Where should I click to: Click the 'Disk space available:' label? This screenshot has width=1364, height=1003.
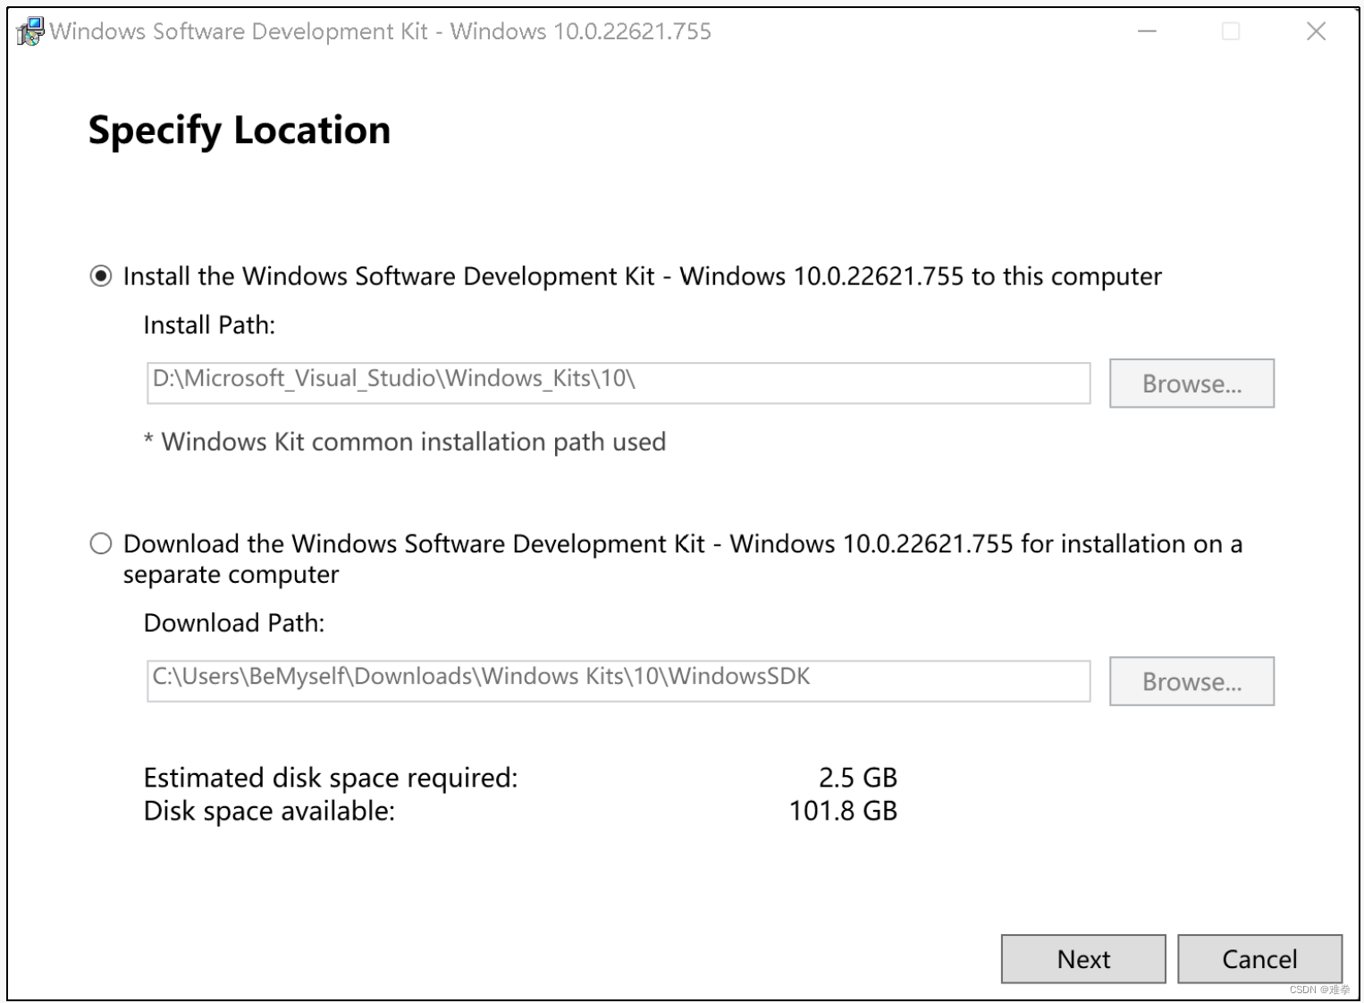pos(269,811)
